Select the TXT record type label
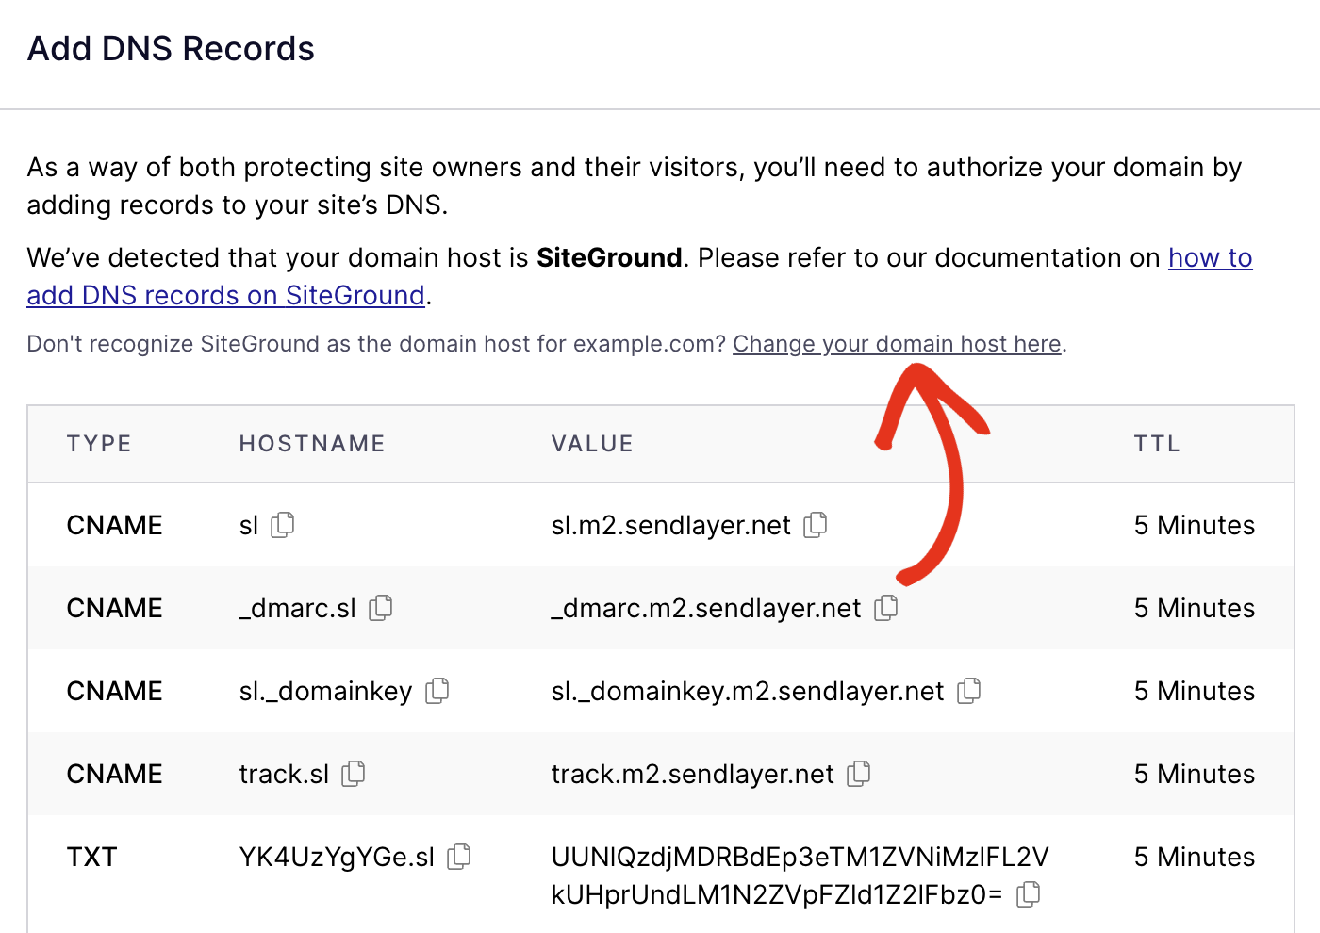 [x=91, y=857]
